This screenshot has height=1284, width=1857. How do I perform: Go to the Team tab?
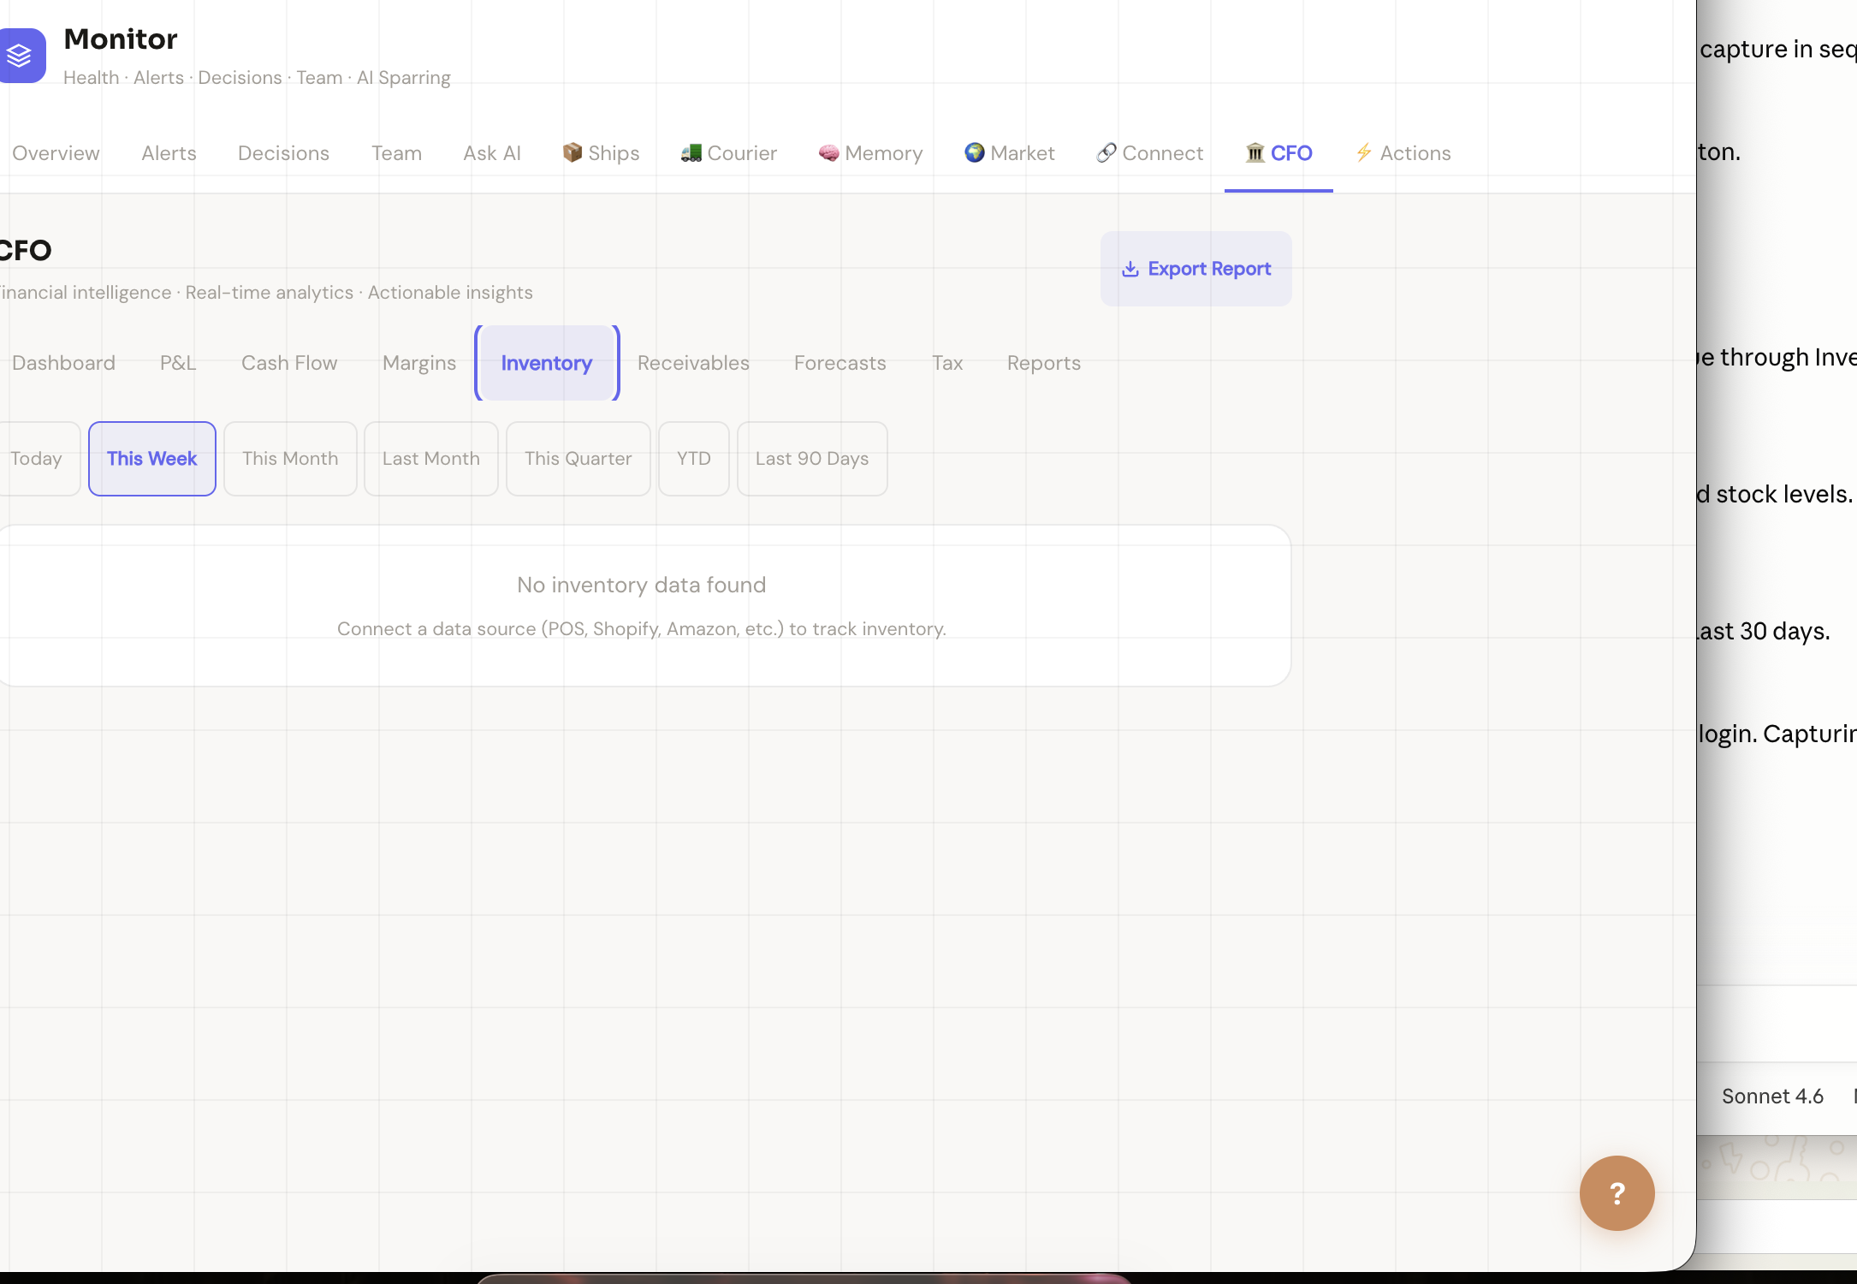[x=396, y=153]
